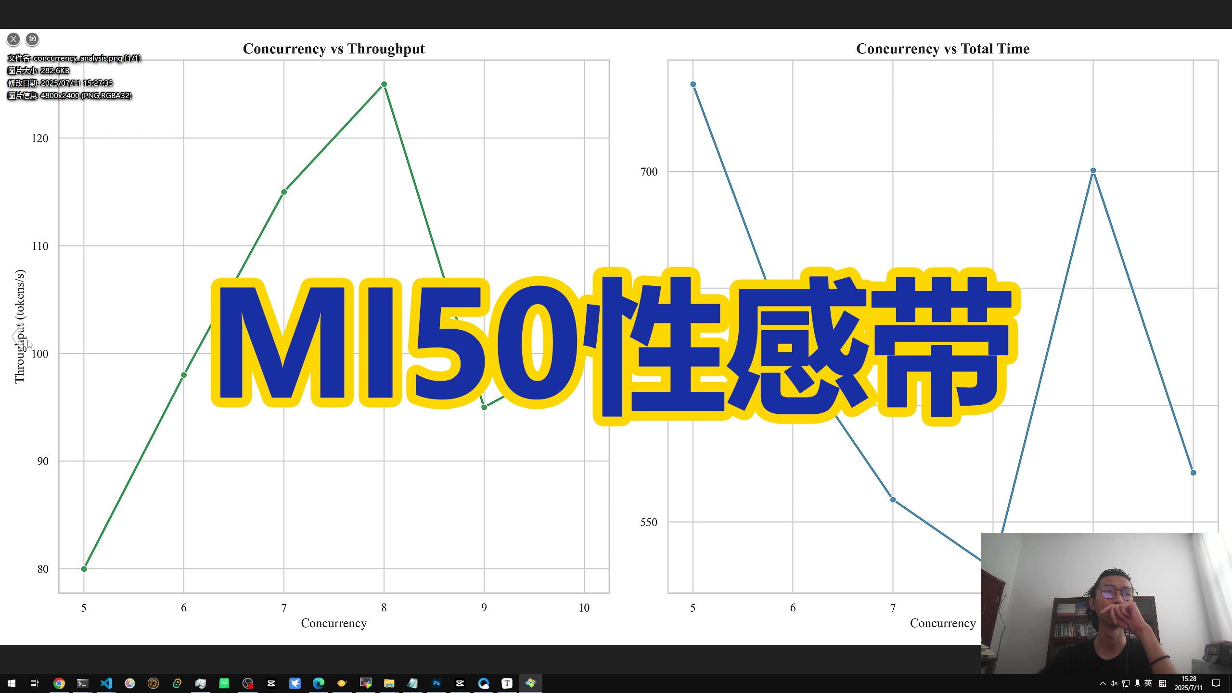The width and height of the screenshot is (1232, 693).
Task: Open Typora from the taskbar
Action: (508, 682)
